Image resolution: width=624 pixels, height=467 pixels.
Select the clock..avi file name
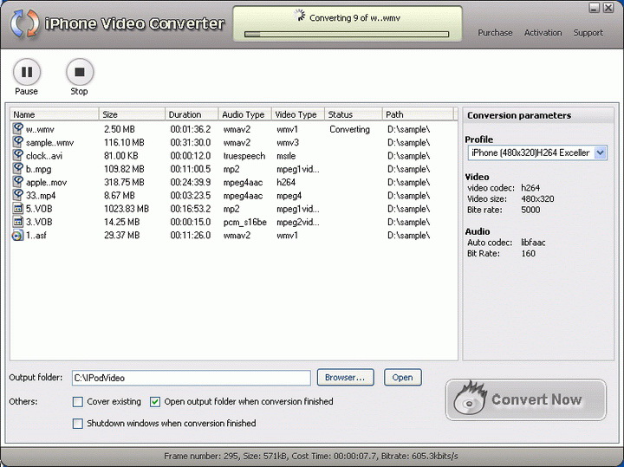(44, 156)
